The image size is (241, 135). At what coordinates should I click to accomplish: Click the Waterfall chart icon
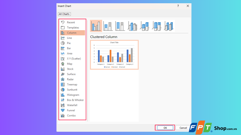coord(63,105)
